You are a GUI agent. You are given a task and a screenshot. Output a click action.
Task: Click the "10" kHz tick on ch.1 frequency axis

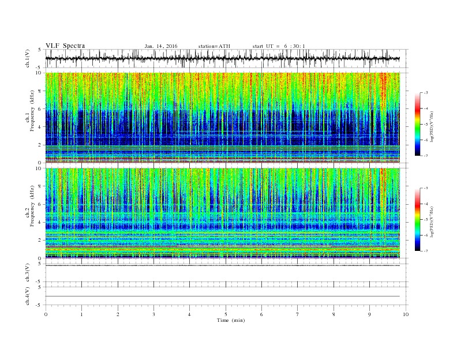pos(39,73)
